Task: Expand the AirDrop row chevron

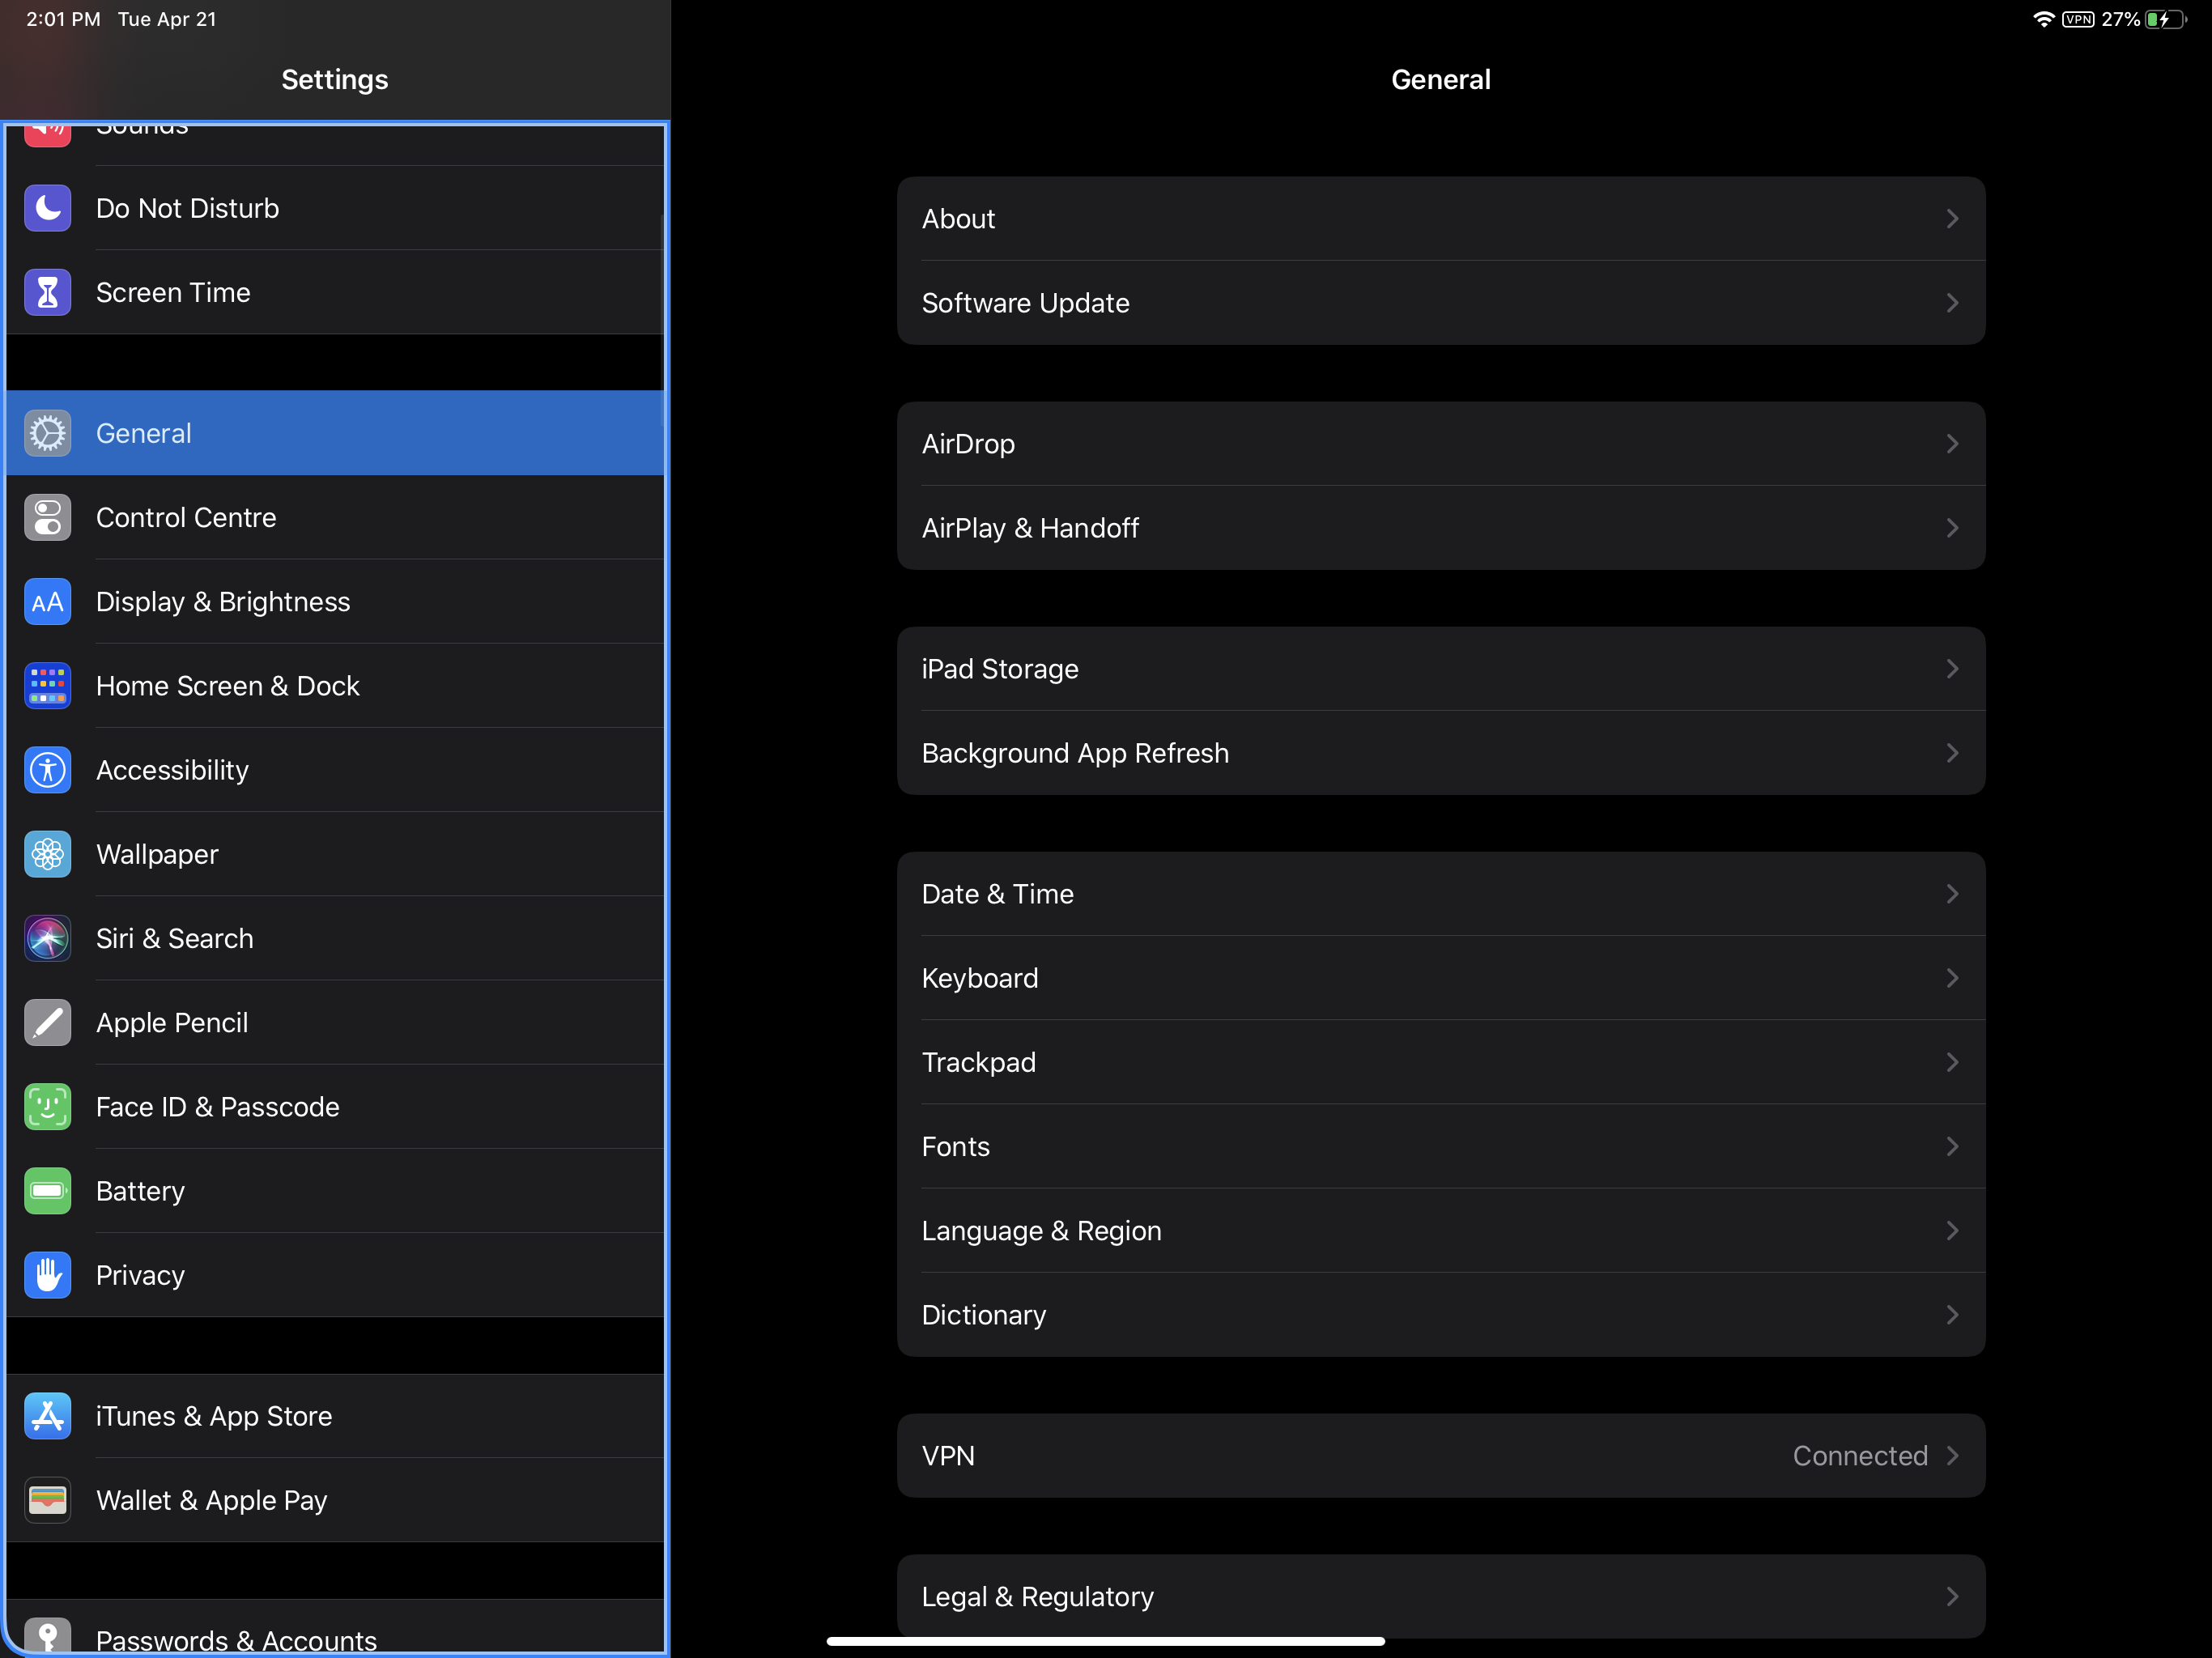Action: click(1952, 443)
